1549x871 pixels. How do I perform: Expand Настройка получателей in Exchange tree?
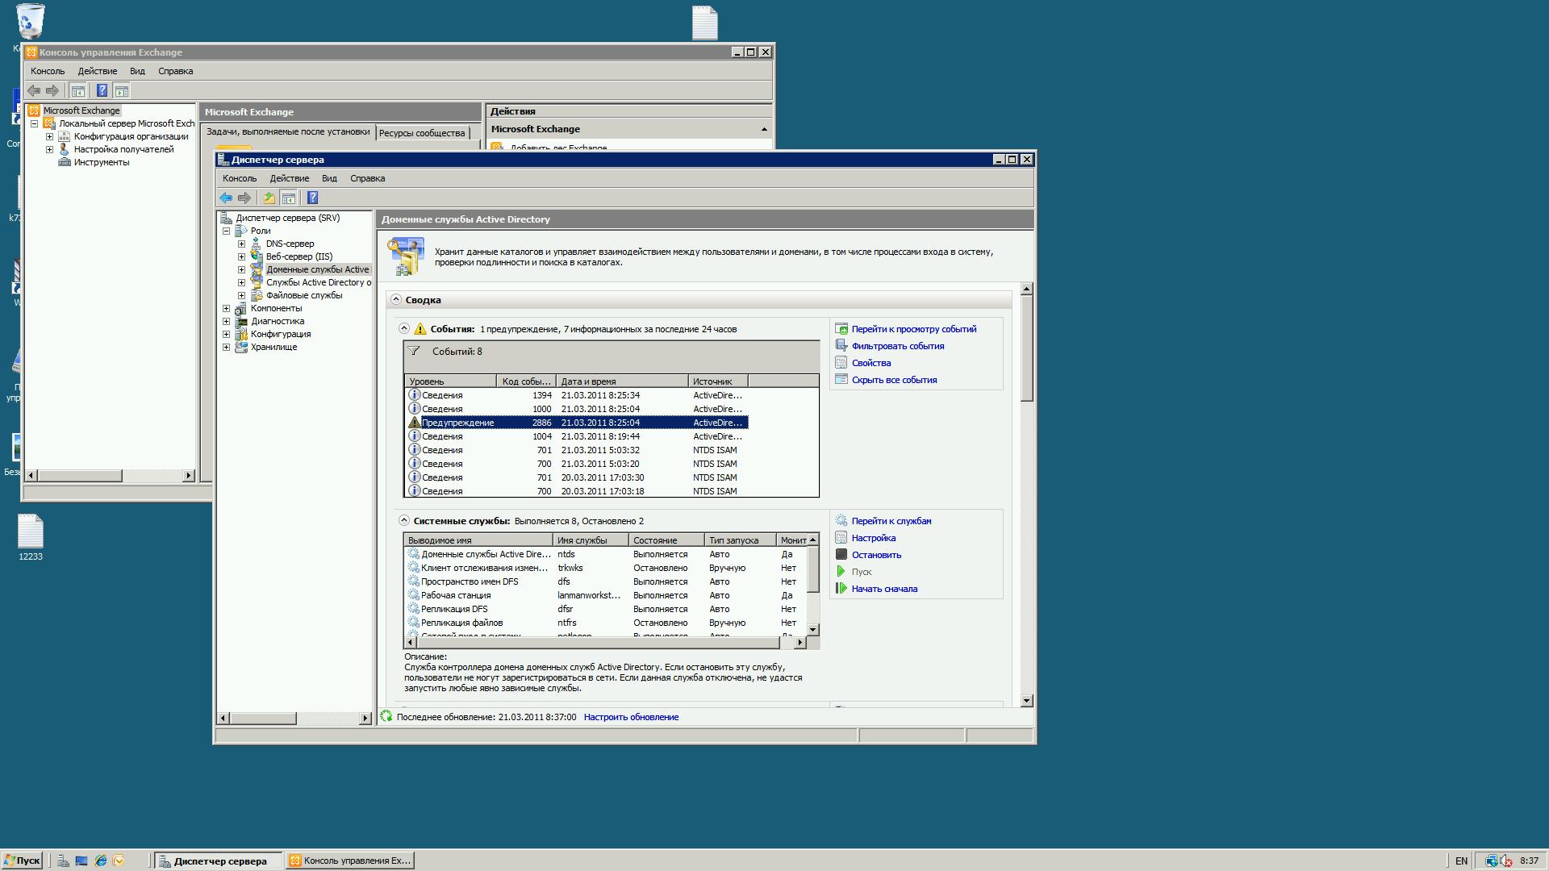pos(49,149)
